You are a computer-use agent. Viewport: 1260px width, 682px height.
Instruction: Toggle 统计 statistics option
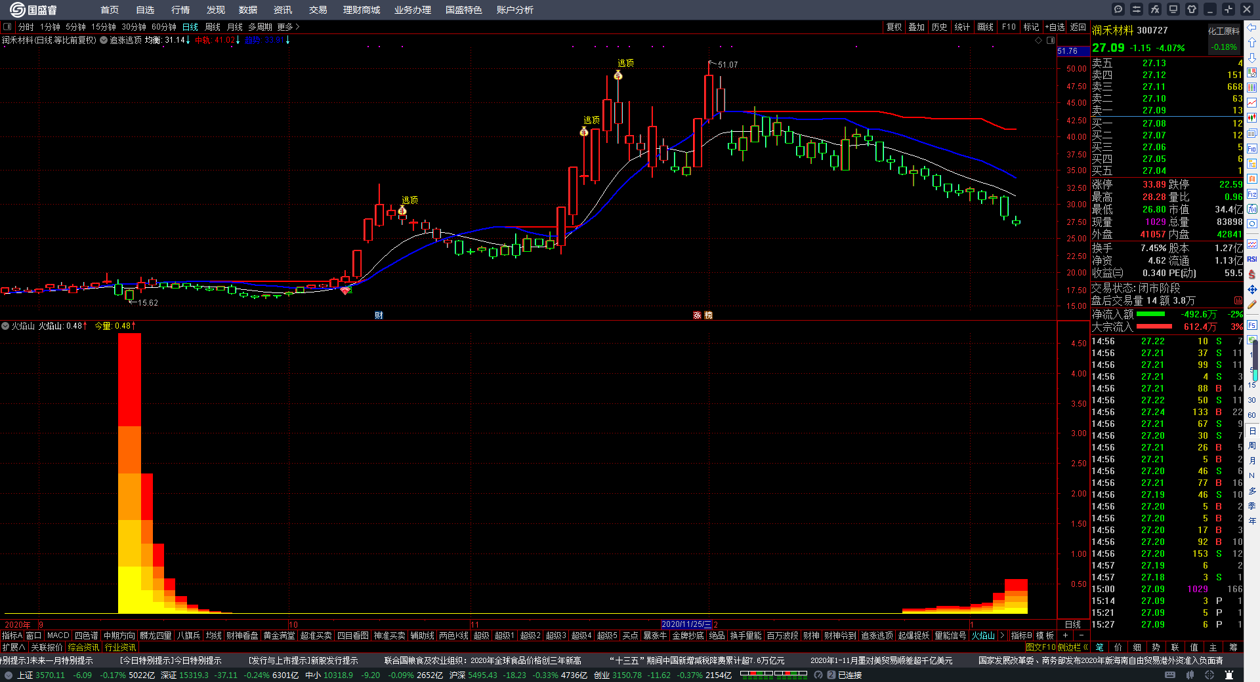coord(962,27)
